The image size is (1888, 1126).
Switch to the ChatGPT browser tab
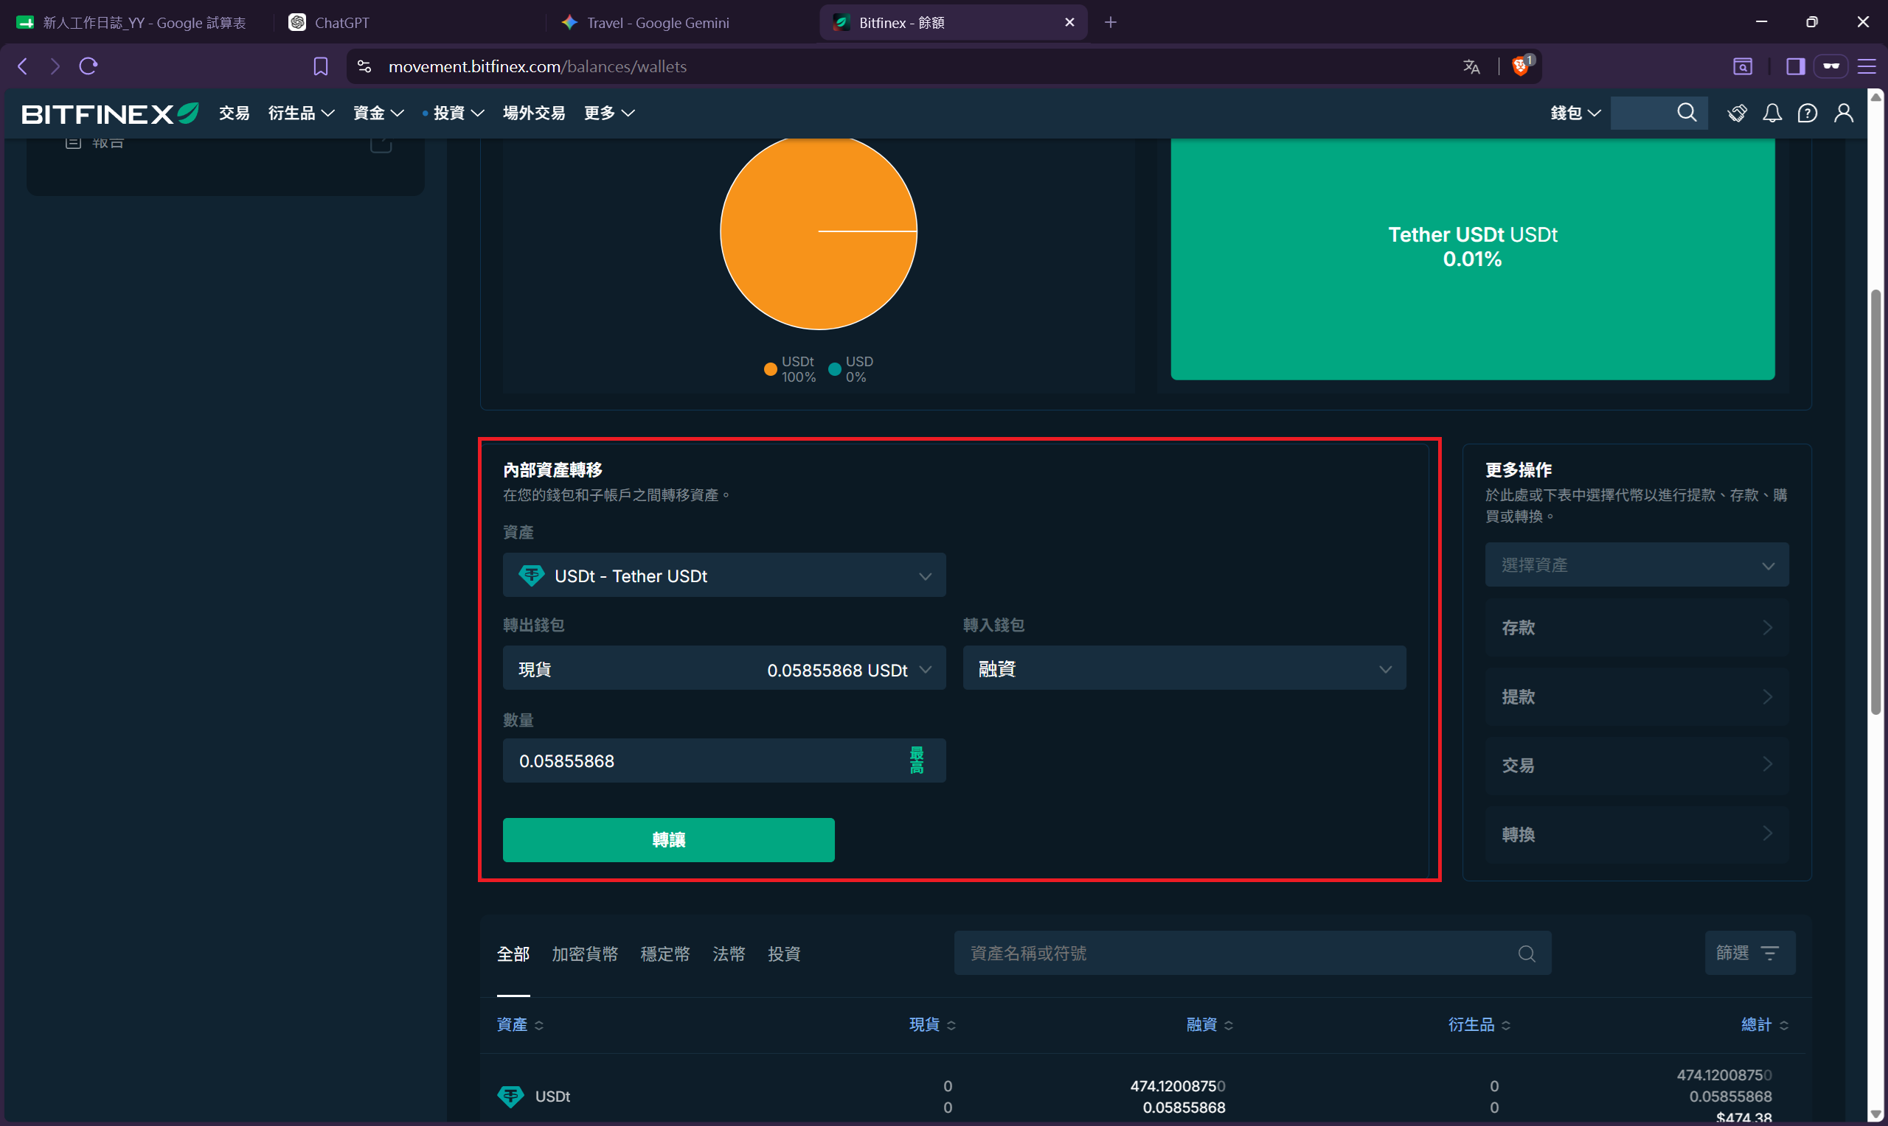click(x=409, y=22)
